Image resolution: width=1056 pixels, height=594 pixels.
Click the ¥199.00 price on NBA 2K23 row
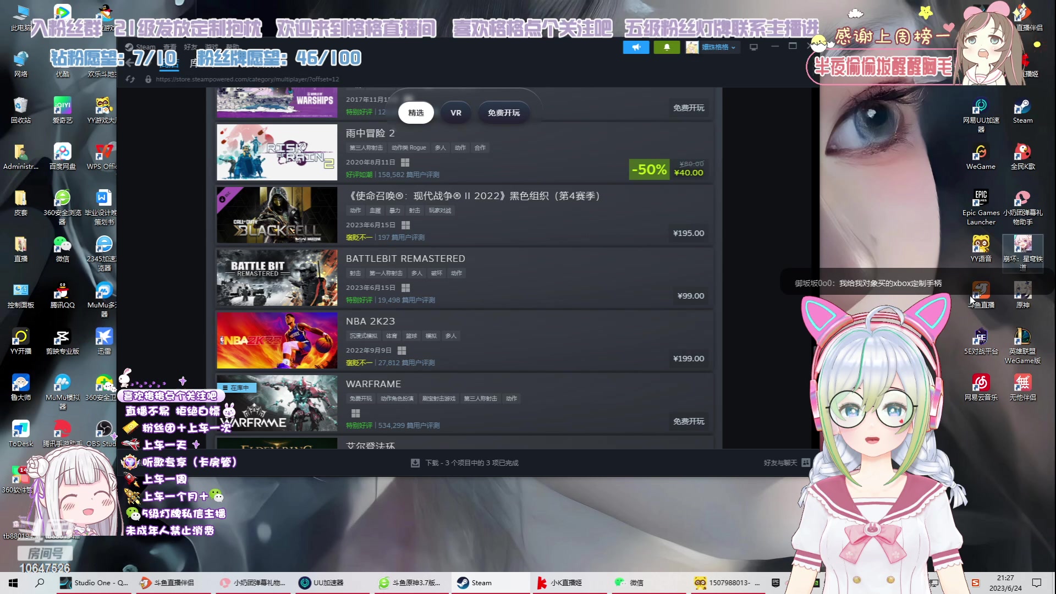(689, 359)
